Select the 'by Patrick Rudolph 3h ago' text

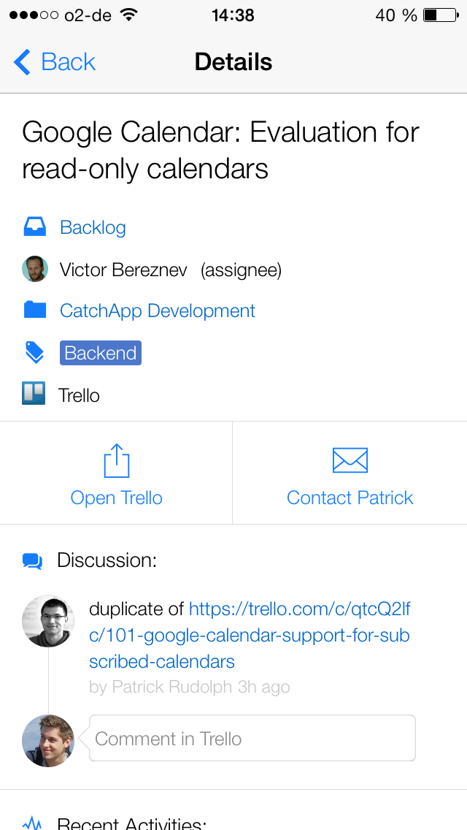pyautogui.click(x=189, y=687)
